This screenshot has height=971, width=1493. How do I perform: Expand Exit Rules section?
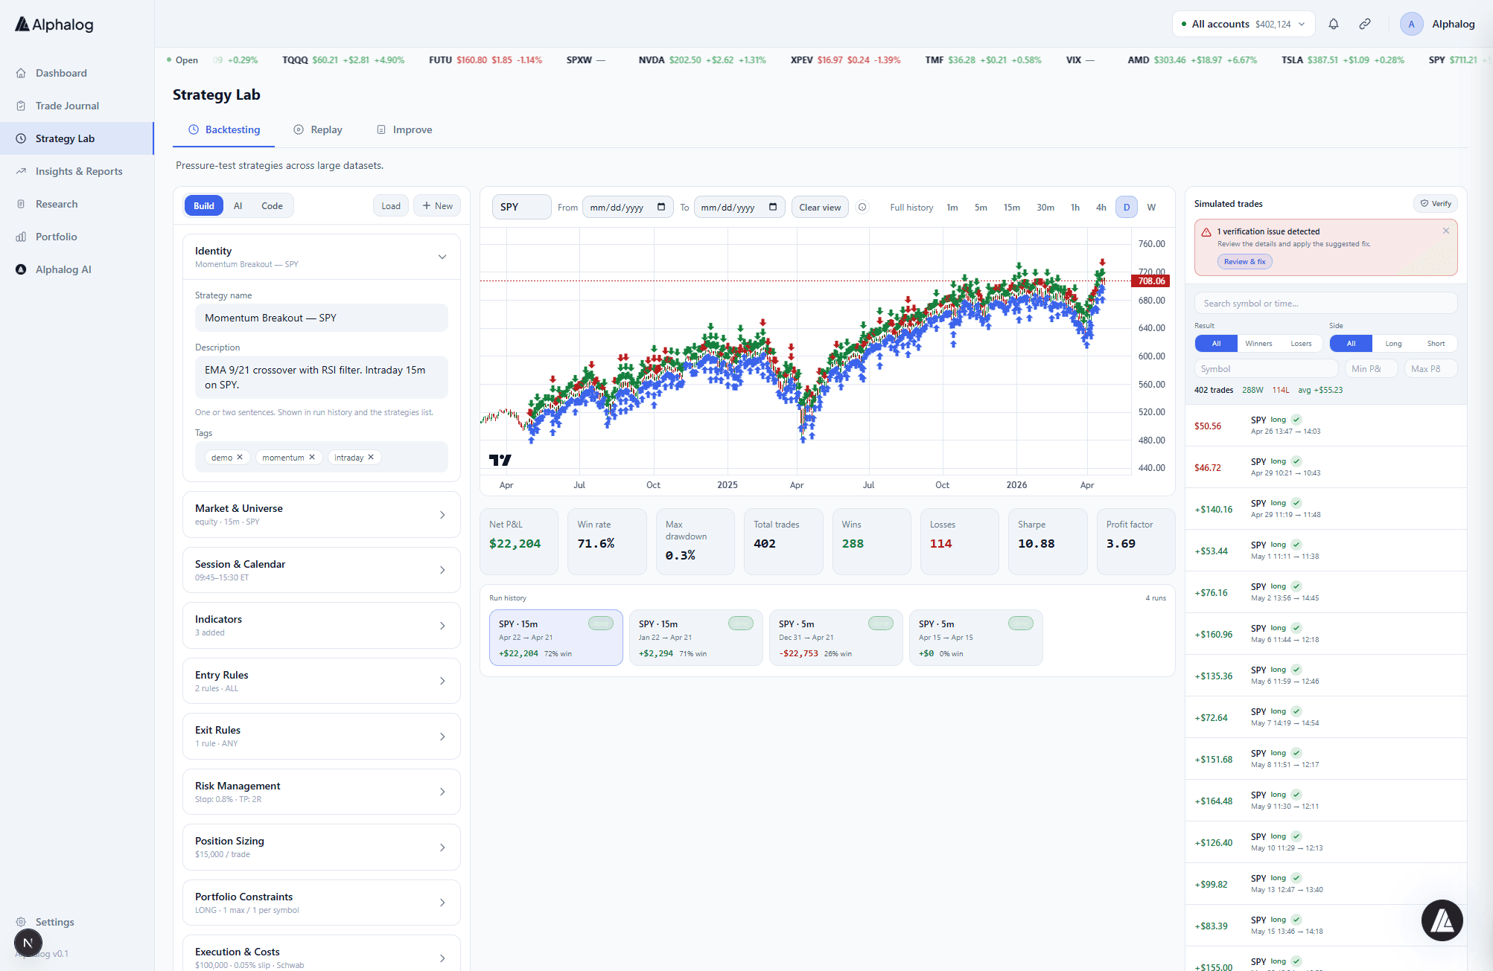pos(322,736)
